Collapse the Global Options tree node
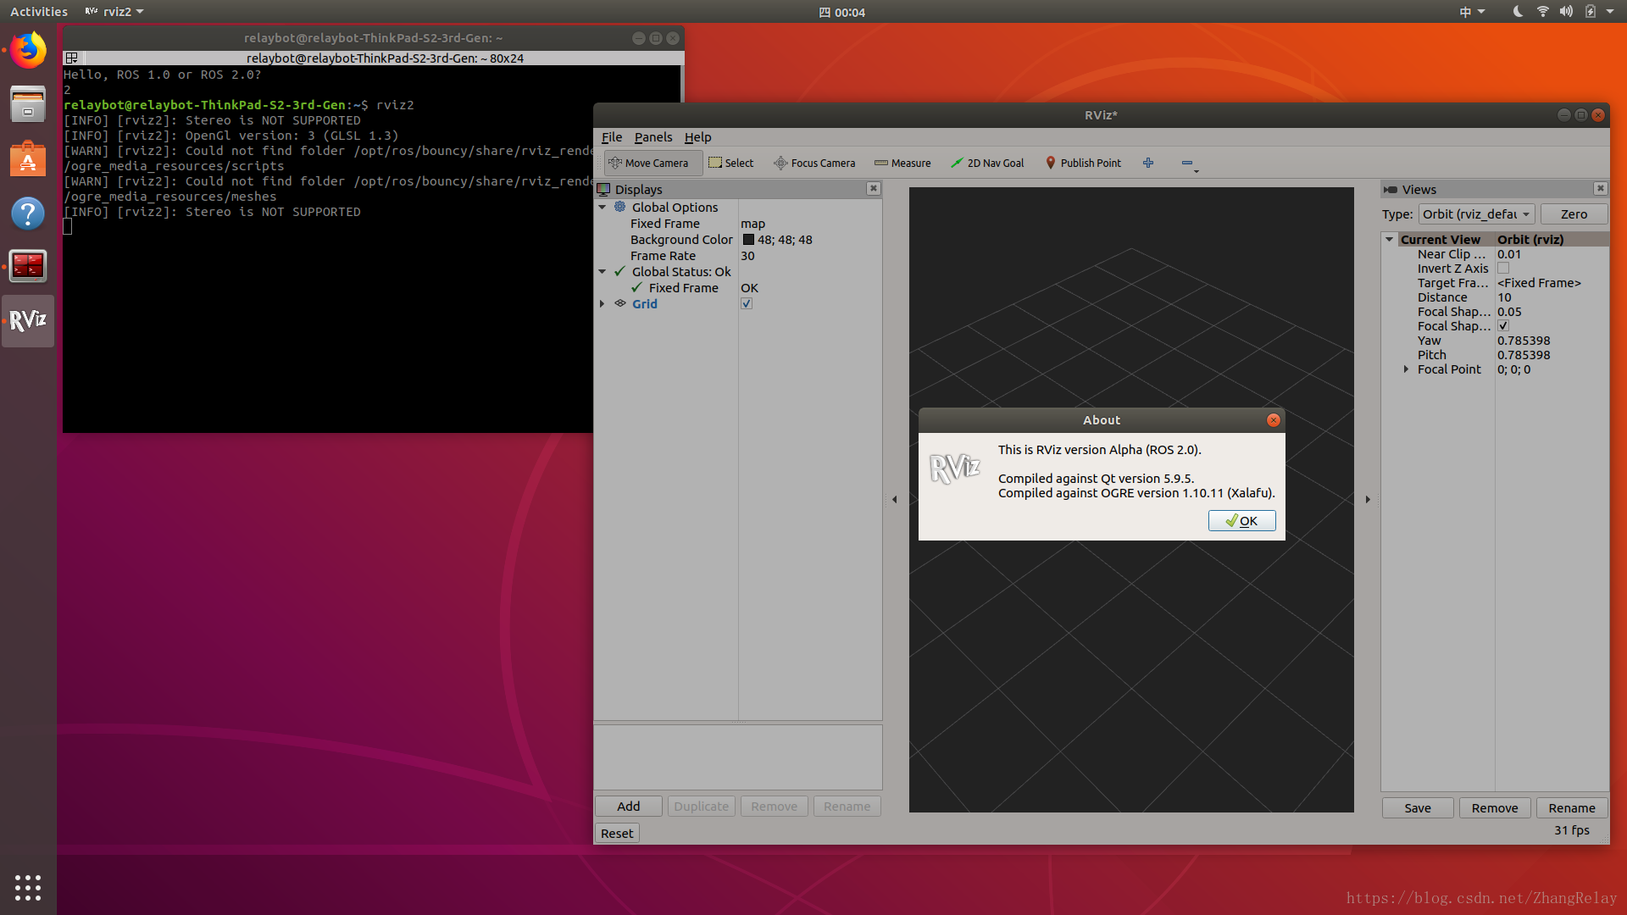 pyautogui.click(x=602, y=207)
